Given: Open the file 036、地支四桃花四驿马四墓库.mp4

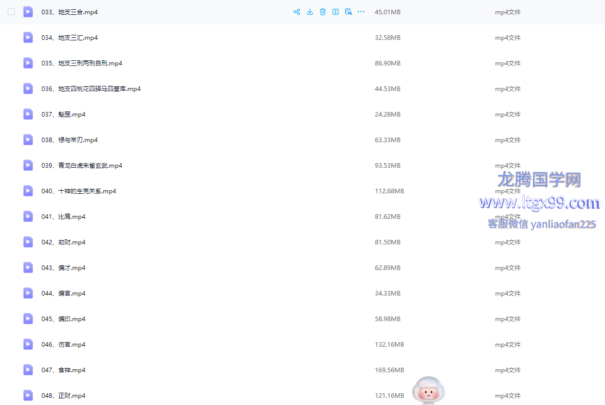Looking at the screenshot, I should (x=91, y=89).
